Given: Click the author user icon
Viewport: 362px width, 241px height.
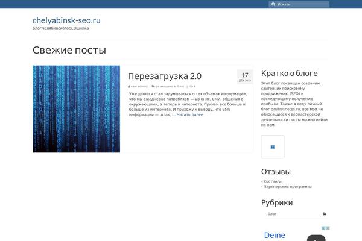Looking at the screenshot, I should coord(129,86).
